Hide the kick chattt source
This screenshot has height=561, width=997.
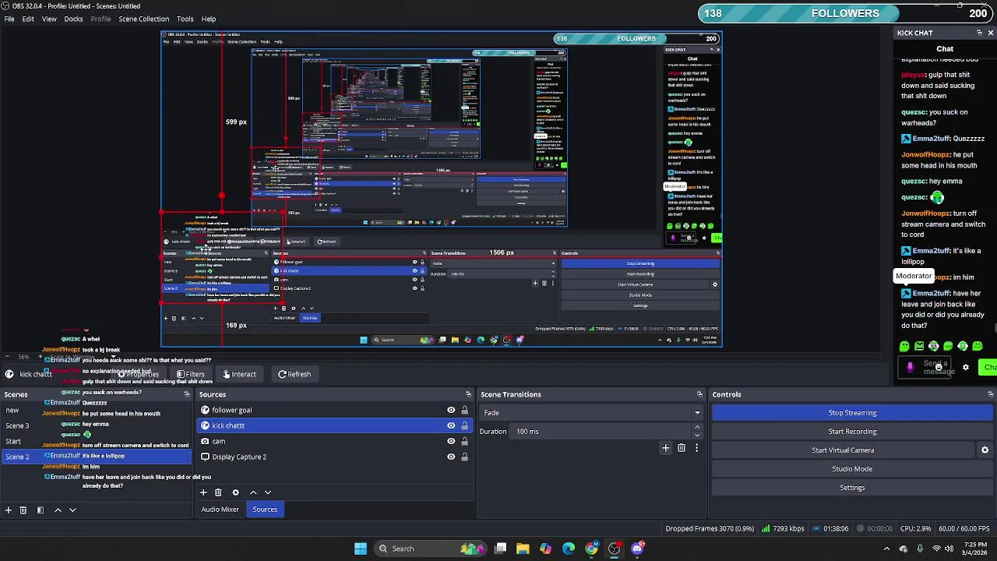[451, 425]
